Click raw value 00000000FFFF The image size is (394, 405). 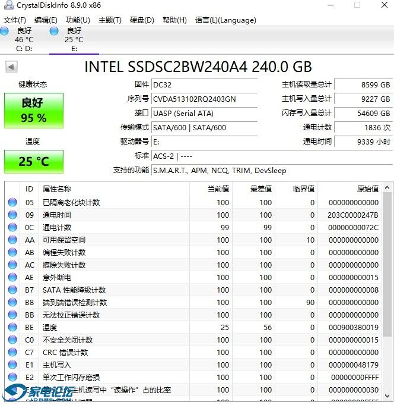point(355,377)
